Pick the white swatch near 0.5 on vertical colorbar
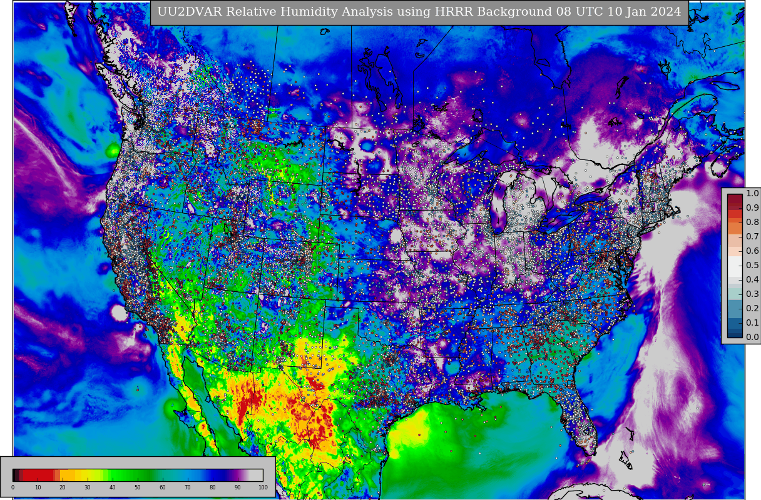Image resolution: width=761 pixels, height=500 pixels. 735,266
